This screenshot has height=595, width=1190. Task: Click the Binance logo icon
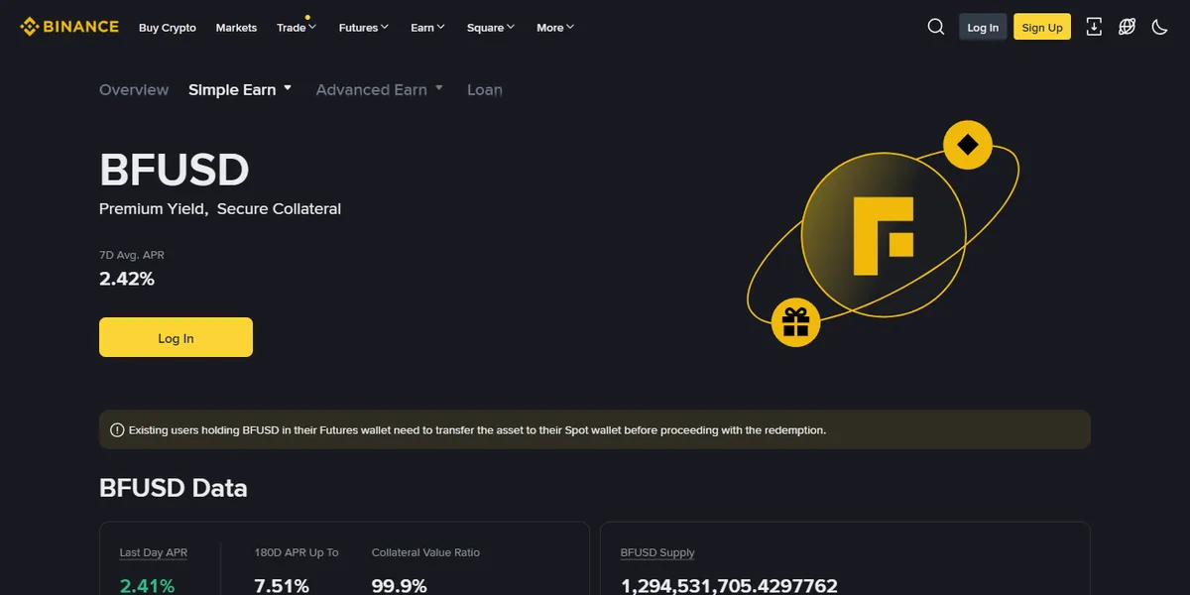click(30, 27)
